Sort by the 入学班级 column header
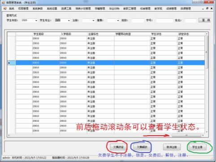 [73, 34]
